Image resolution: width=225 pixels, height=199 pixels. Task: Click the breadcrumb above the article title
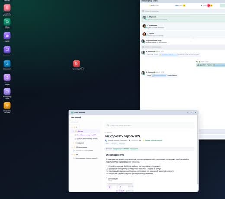(x=108, y=132)
